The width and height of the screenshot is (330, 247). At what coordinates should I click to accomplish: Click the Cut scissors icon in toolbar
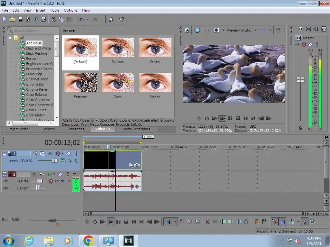tap(53, 19)
